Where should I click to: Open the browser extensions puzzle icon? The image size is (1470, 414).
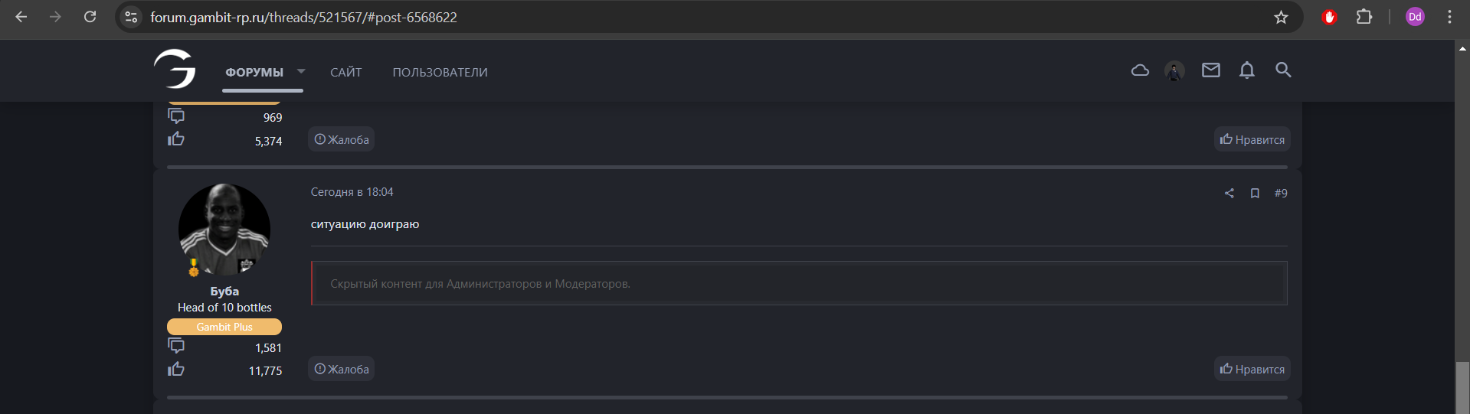(x=1364, y=17)
